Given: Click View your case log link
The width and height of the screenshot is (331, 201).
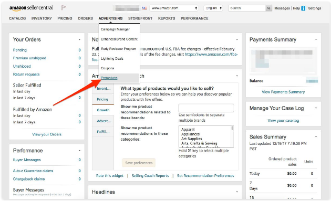Looking at the screenshot, I should [283, 121].
